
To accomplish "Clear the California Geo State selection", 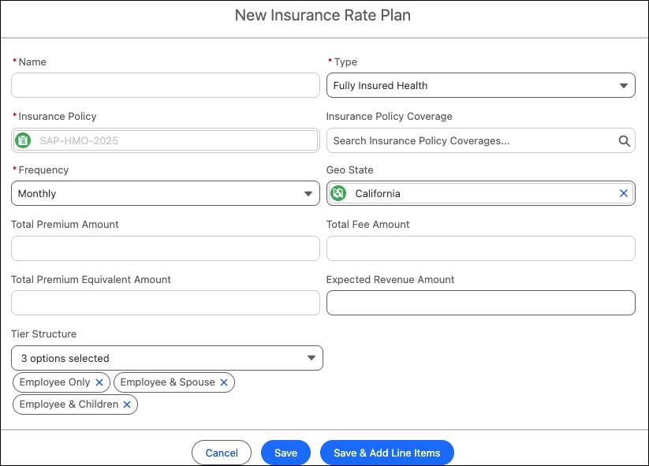I will tap(624, 193).
